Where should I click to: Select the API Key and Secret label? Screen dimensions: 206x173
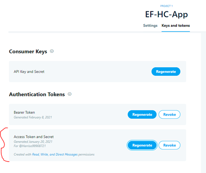pyautogui.click(x=29, y=72)
